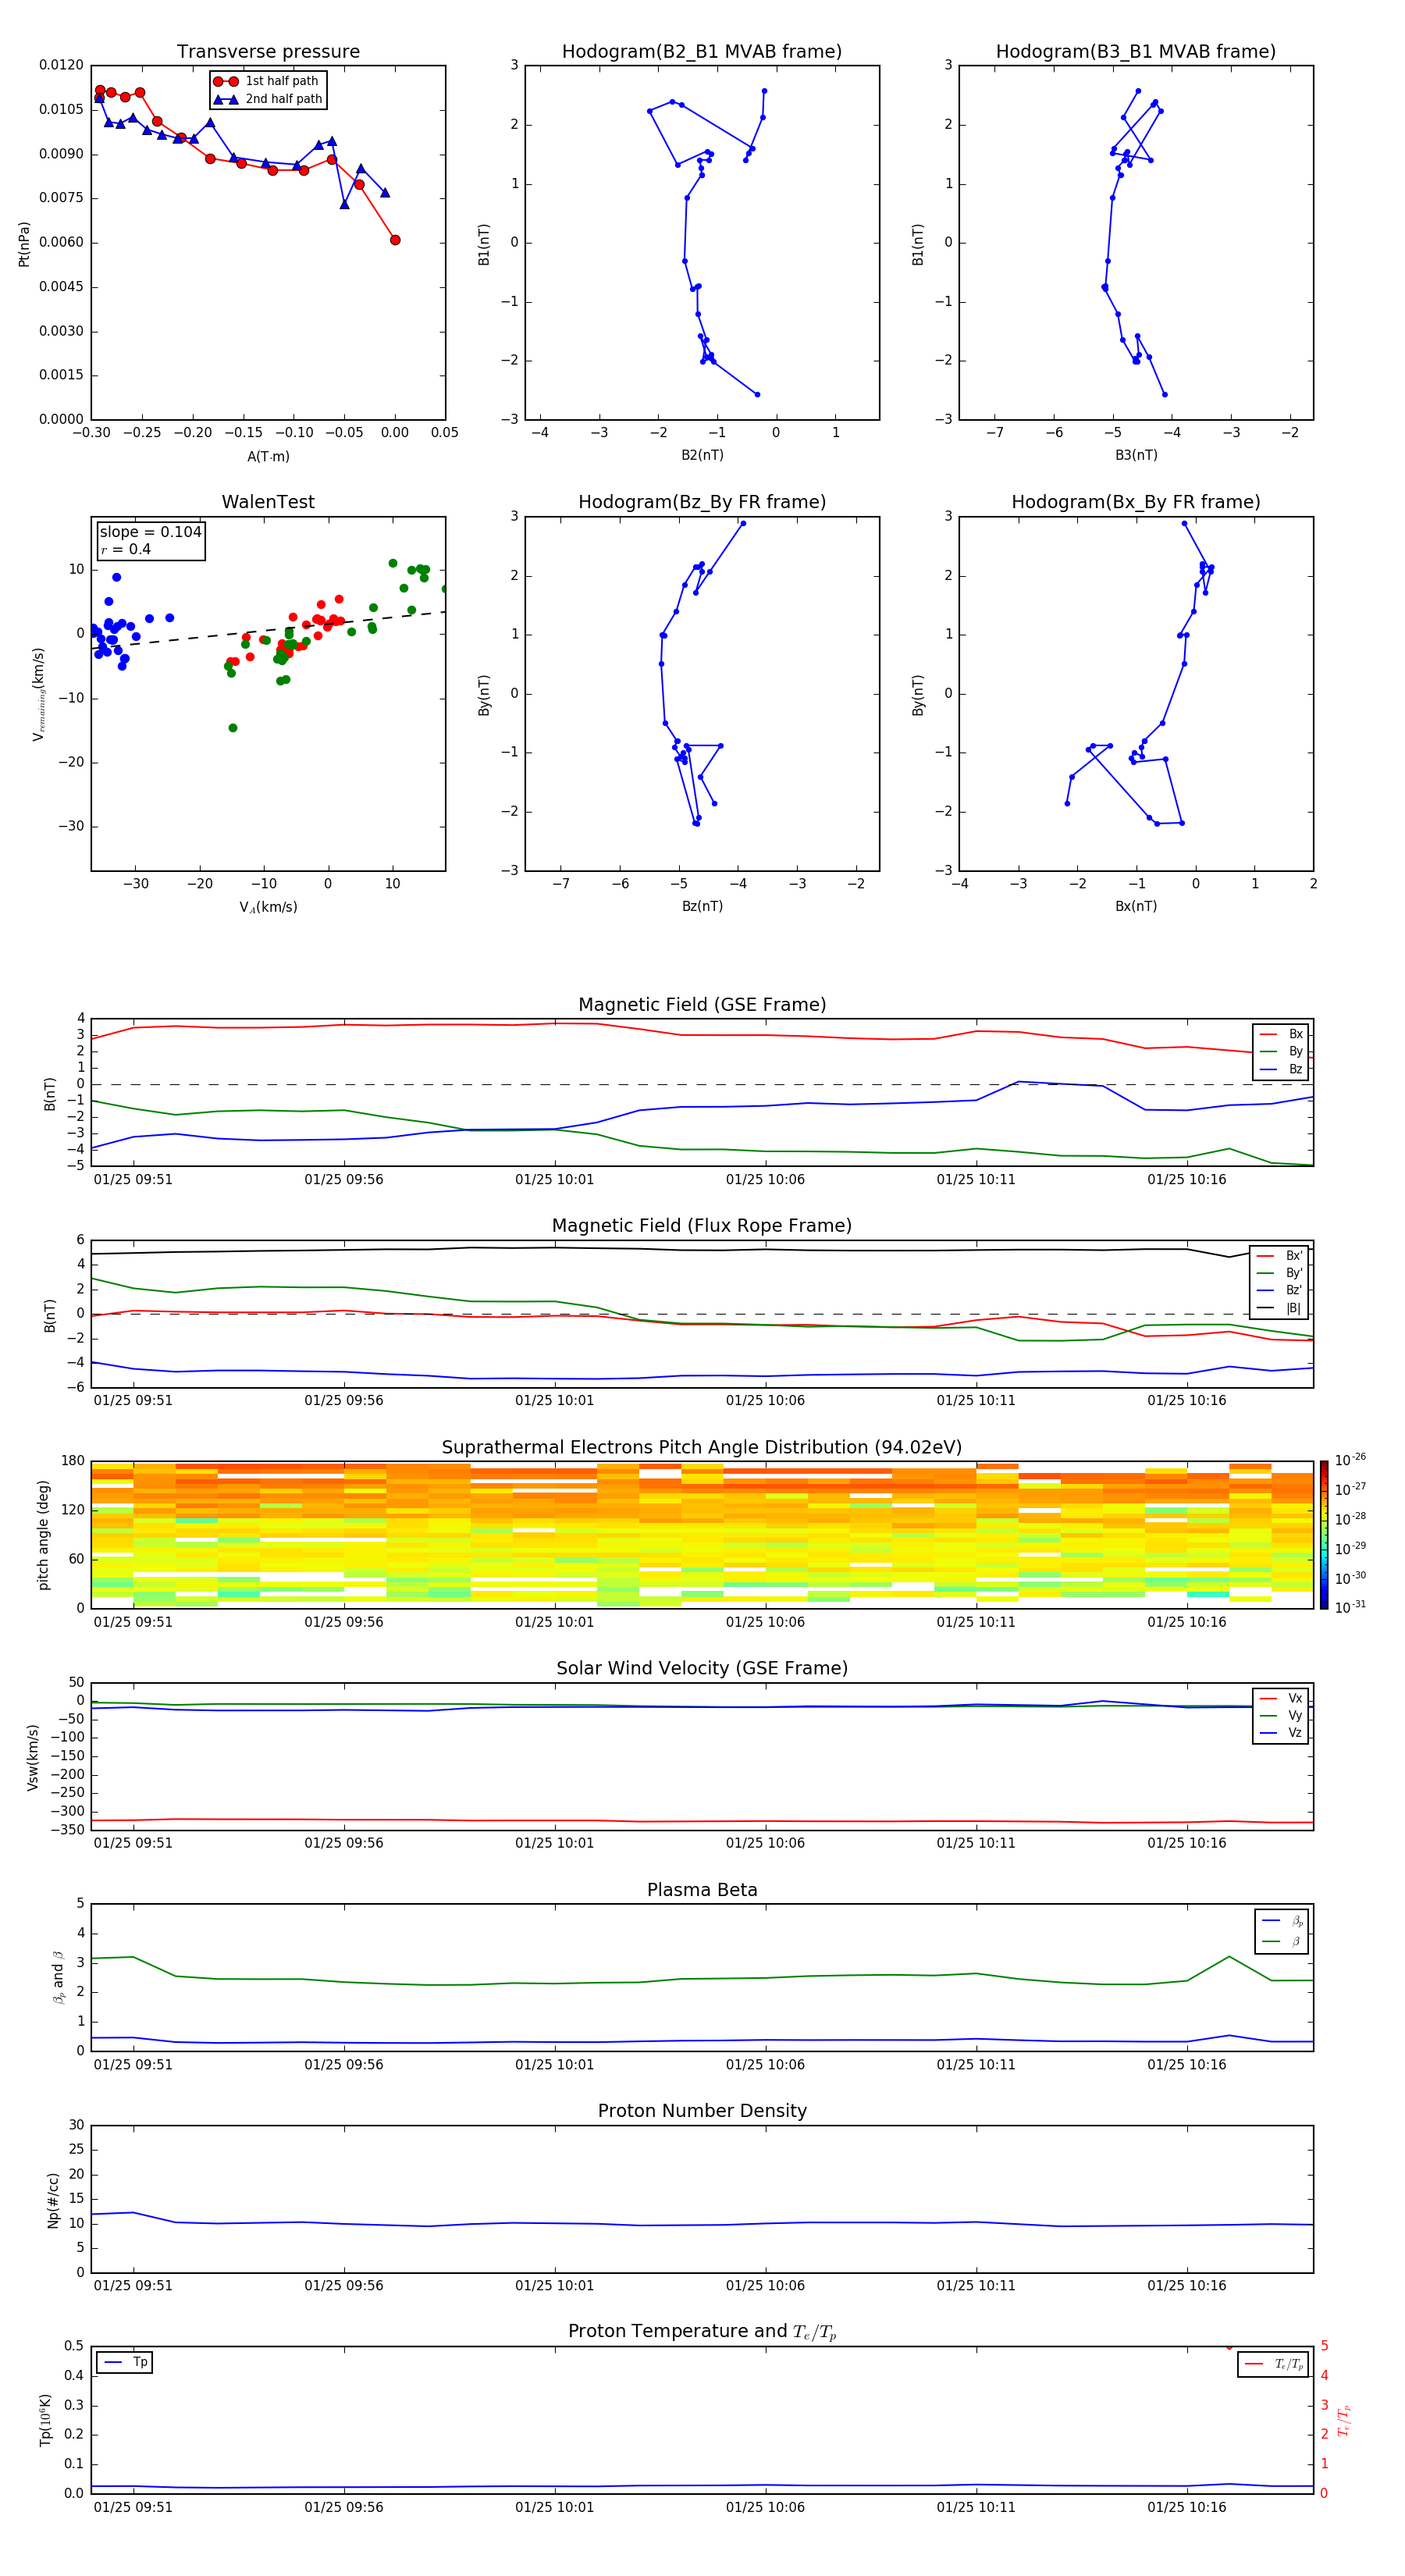
Task: Select 'By' in GSE magnetic legend
Action: point(1281,1052)
